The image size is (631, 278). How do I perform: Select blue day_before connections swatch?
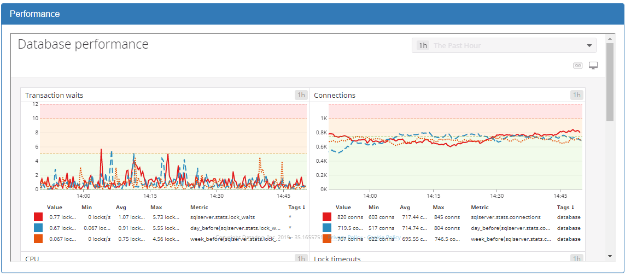click(x=327, y=228)
